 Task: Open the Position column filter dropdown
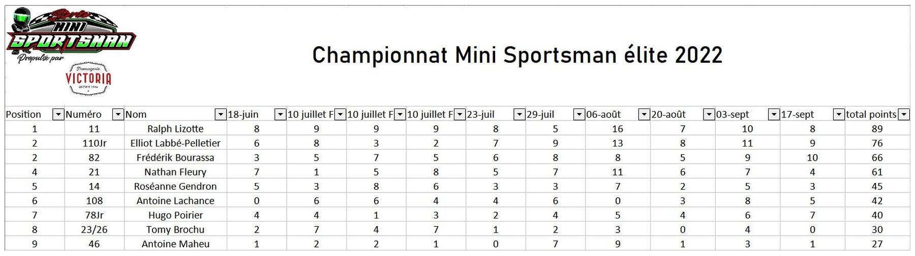tap(58, 115)
